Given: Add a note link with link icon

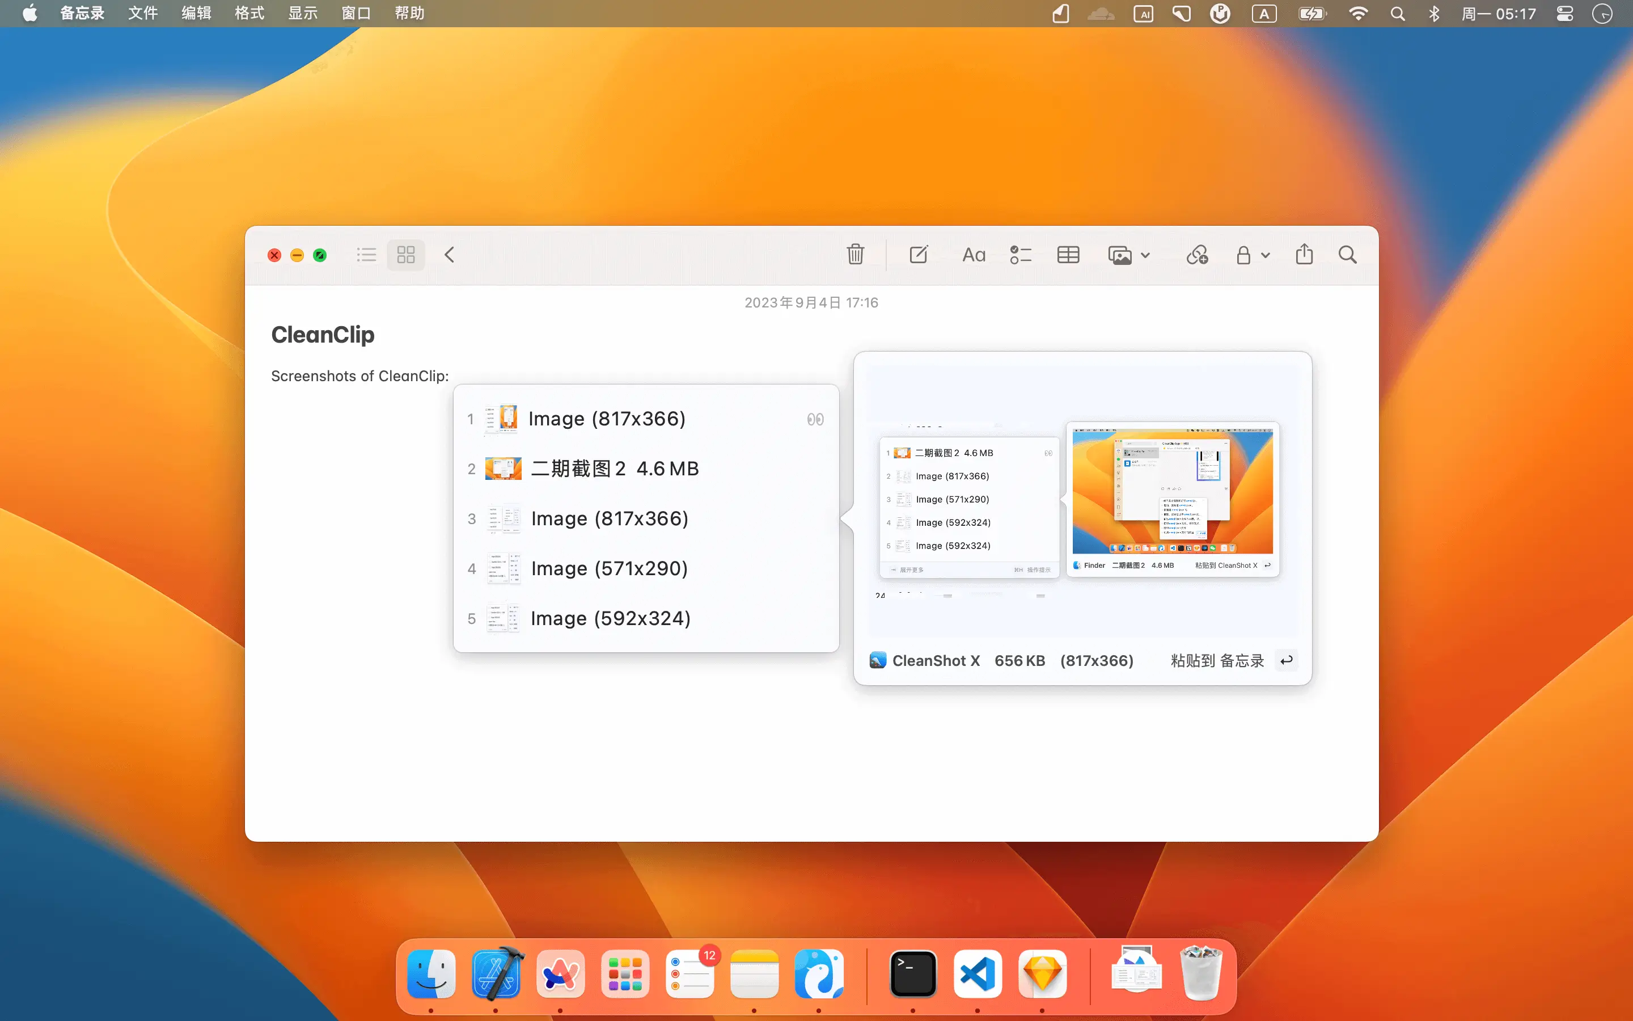Looking at the screenshot, I should (x=1197, y=255).
